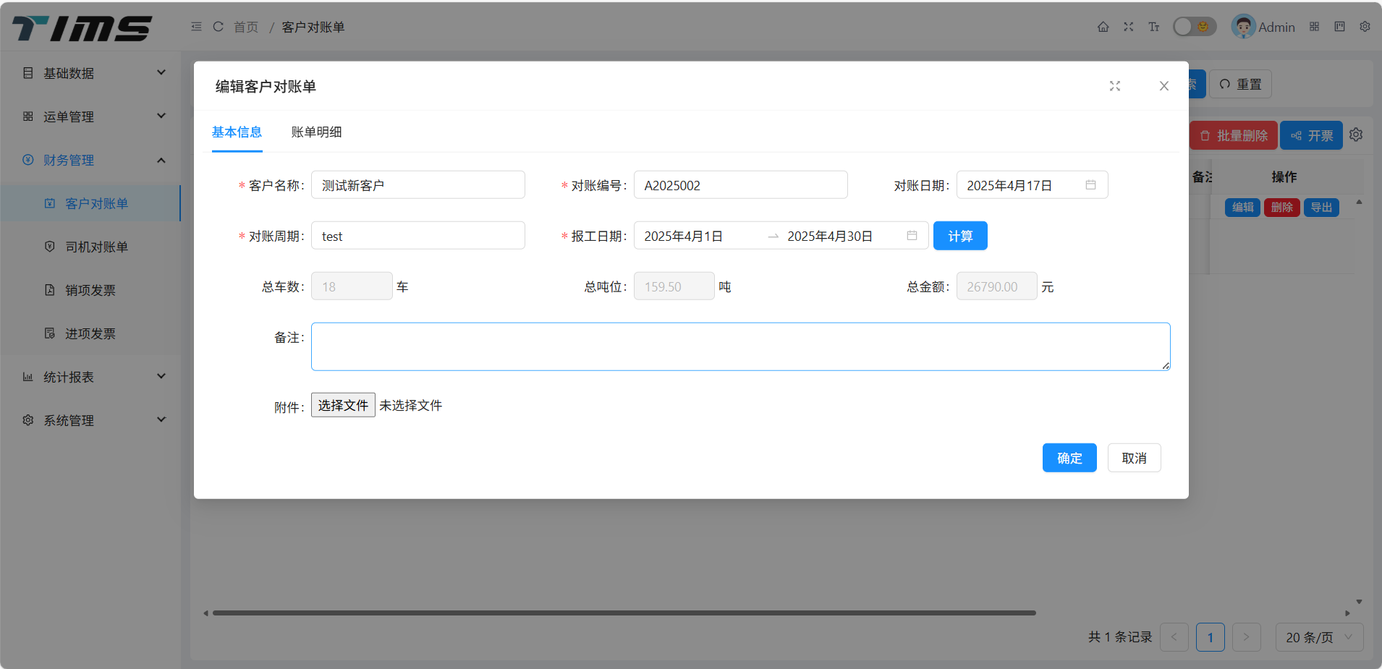Open the settings gear in top right
The image size is (1382, 669).
pos(1365,27)
